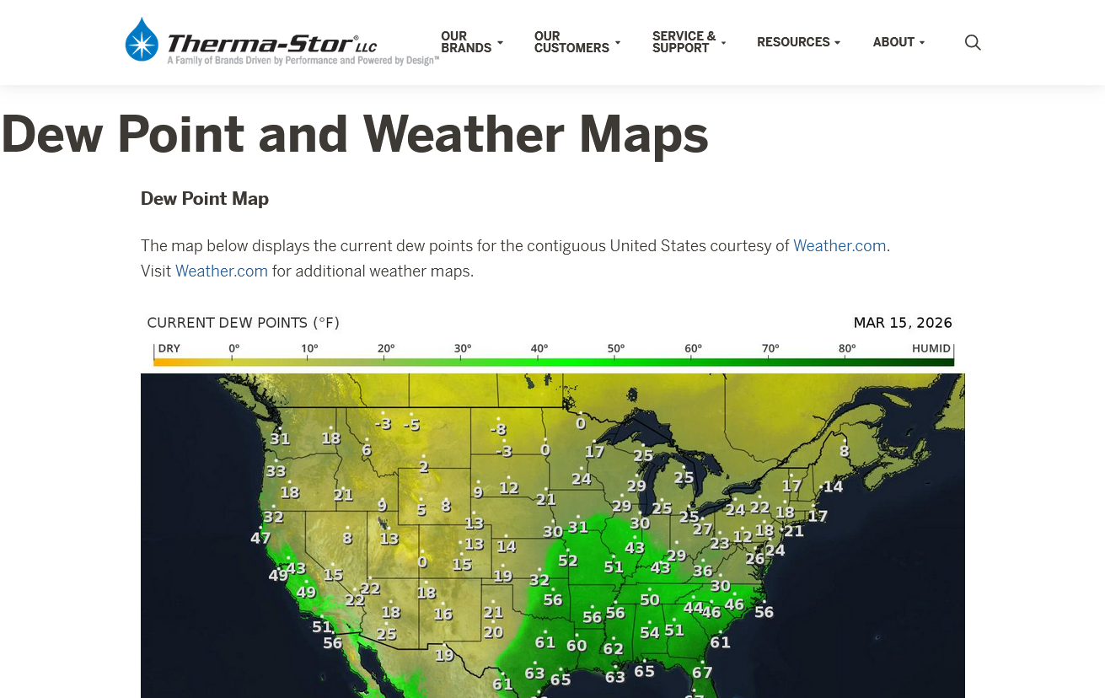Open the search magnifier icon

(972, 42)
